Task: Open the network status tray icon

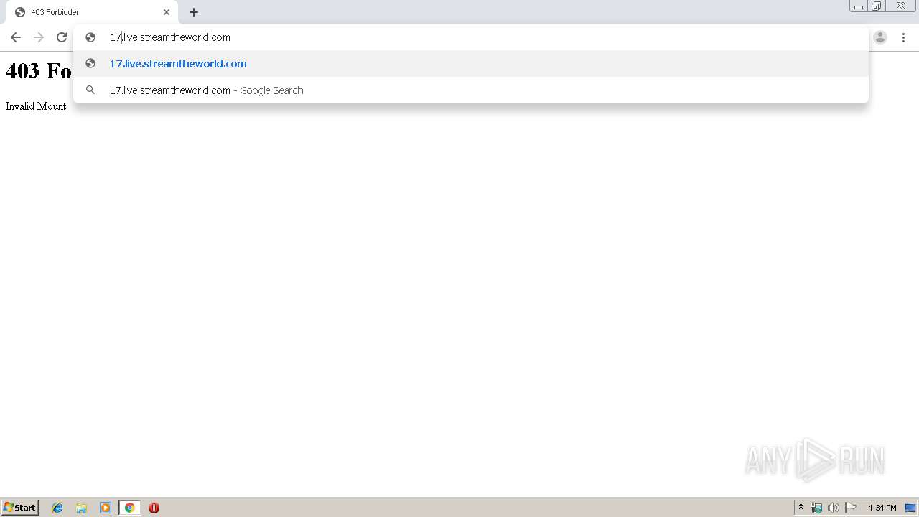Action: [x=816, y=508]
